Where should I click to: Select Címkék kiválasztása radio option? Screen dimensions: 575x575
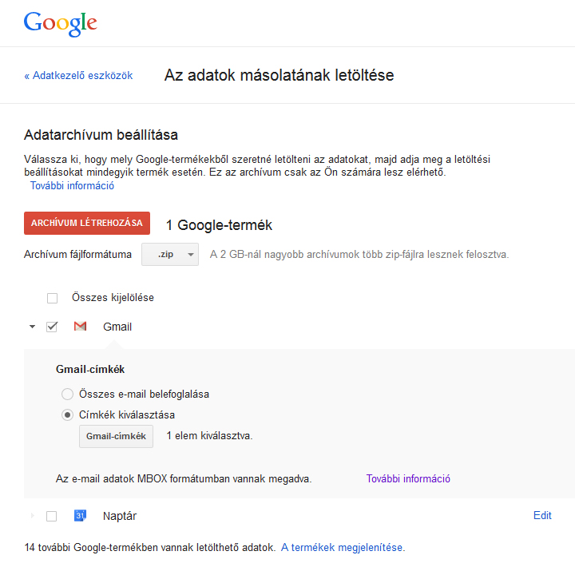68,414
